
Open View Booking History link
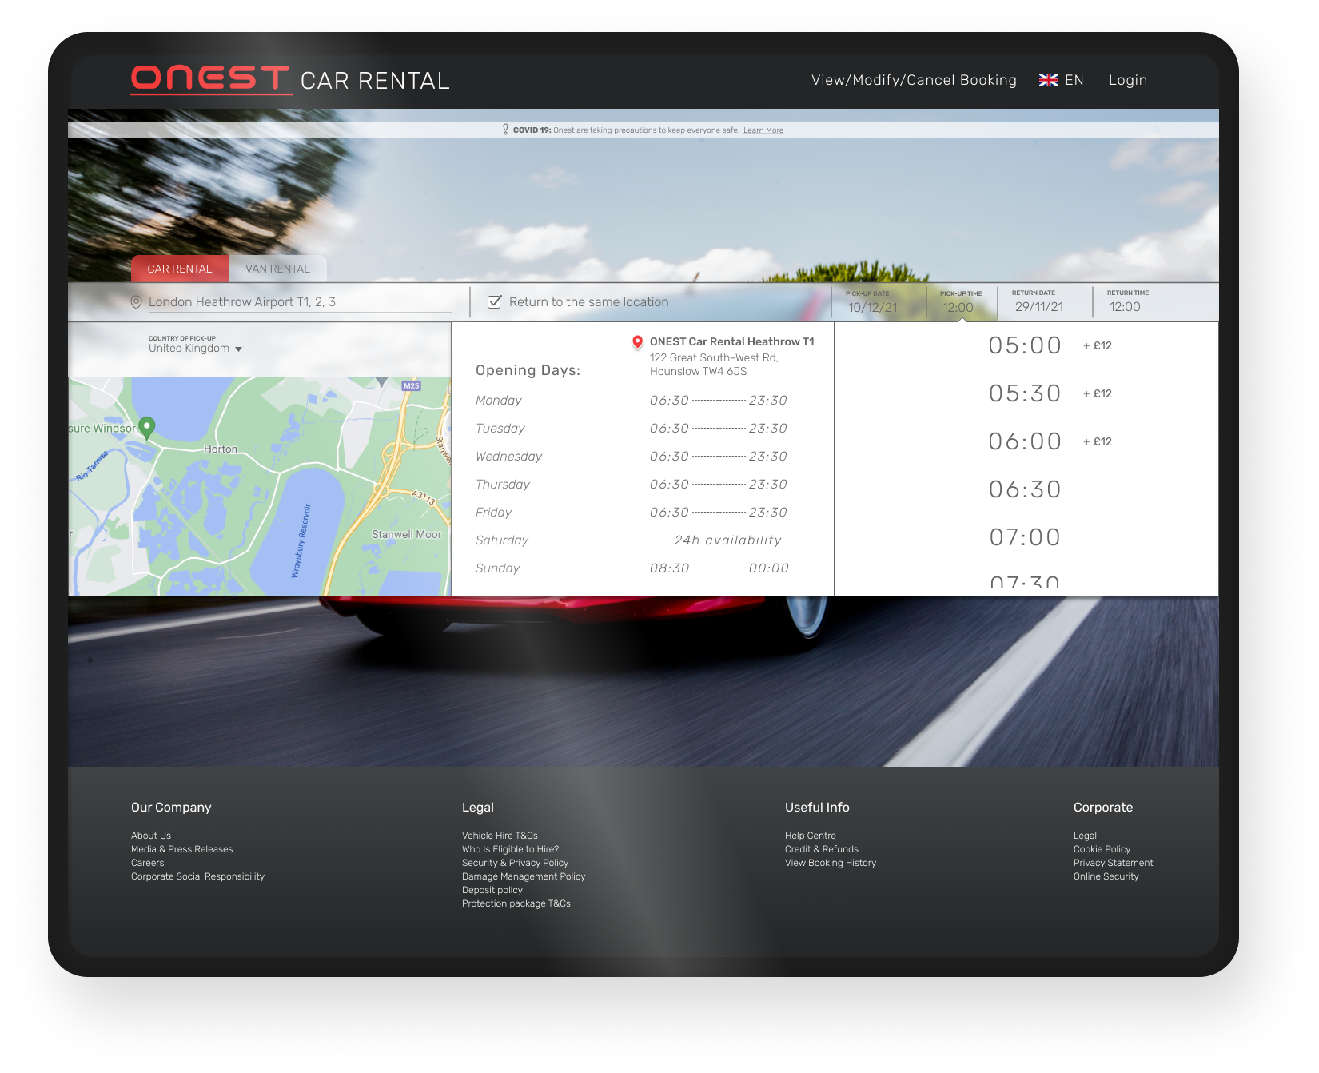click(831, 863)
